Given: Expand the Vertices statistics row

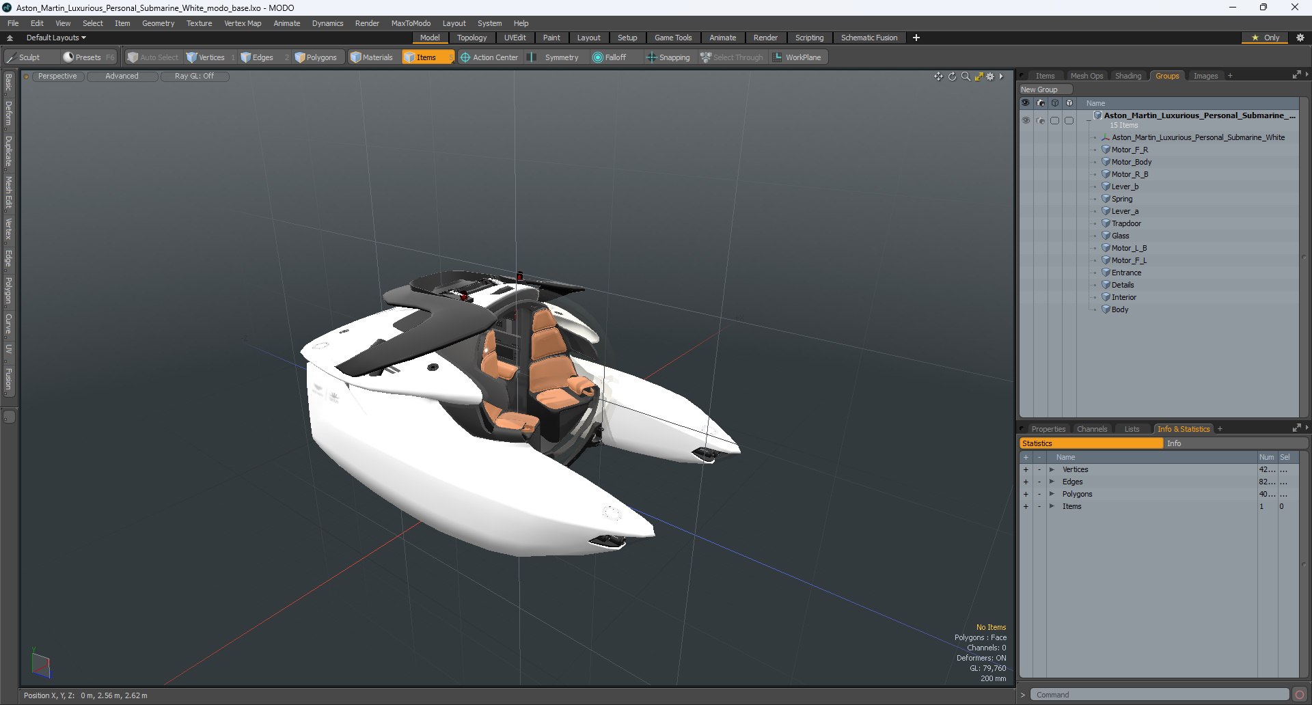Looking at the screenshot, I should coord(1052,469).
